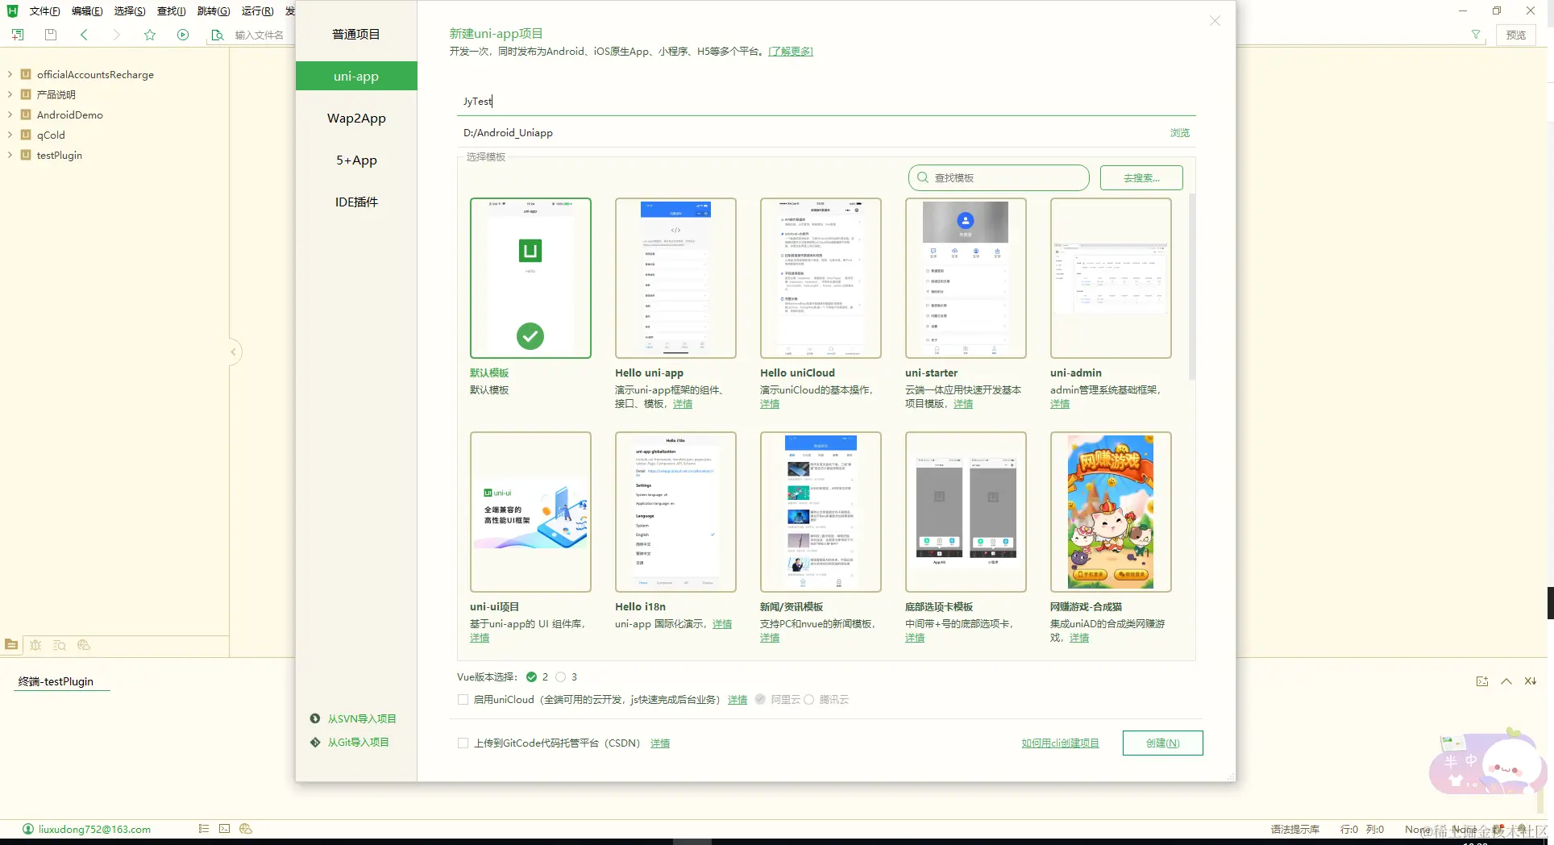Click the new file toolbar icon
1554x845 pixels.
(x=18, y=35)
